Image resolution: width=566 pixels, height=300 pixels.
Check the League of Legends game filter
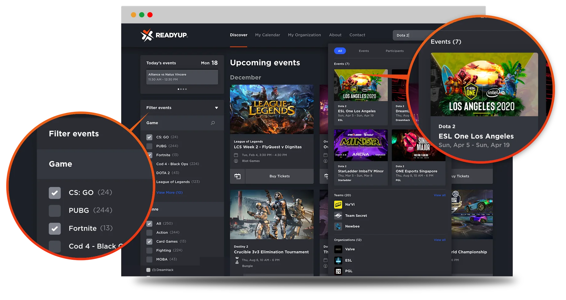point(178,182)
